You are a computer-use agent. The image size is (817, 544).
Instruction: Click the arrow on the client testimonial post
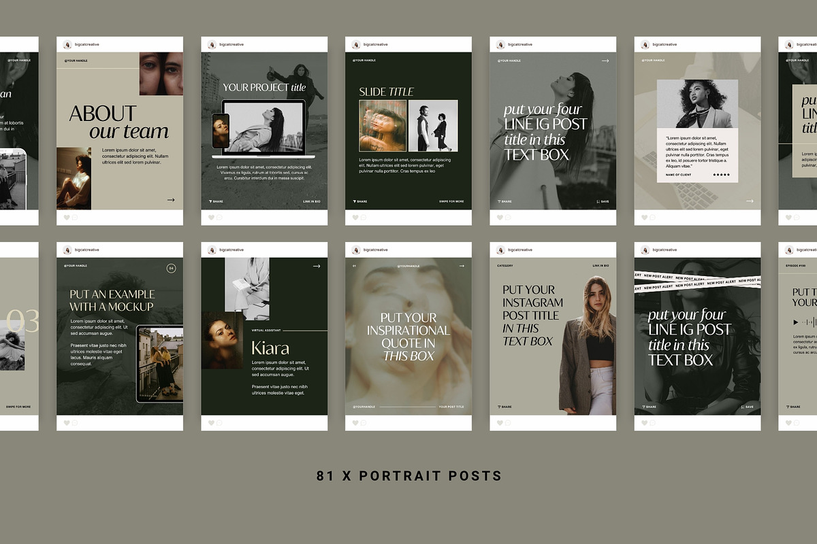[750, 201]
